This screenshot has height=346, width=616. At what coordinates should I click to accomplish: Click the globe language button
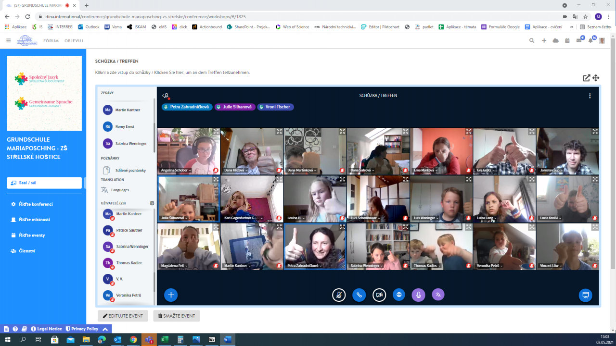(x=398, y=295)
